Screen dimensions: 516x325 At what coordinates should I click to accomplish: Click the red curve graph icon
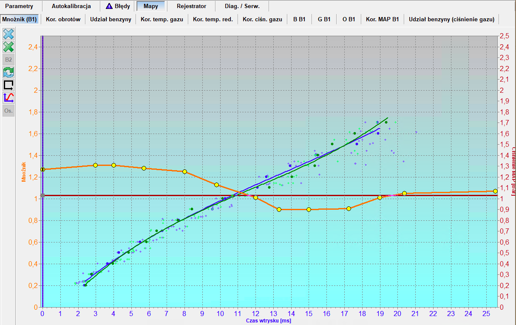[x=9, y=98]
